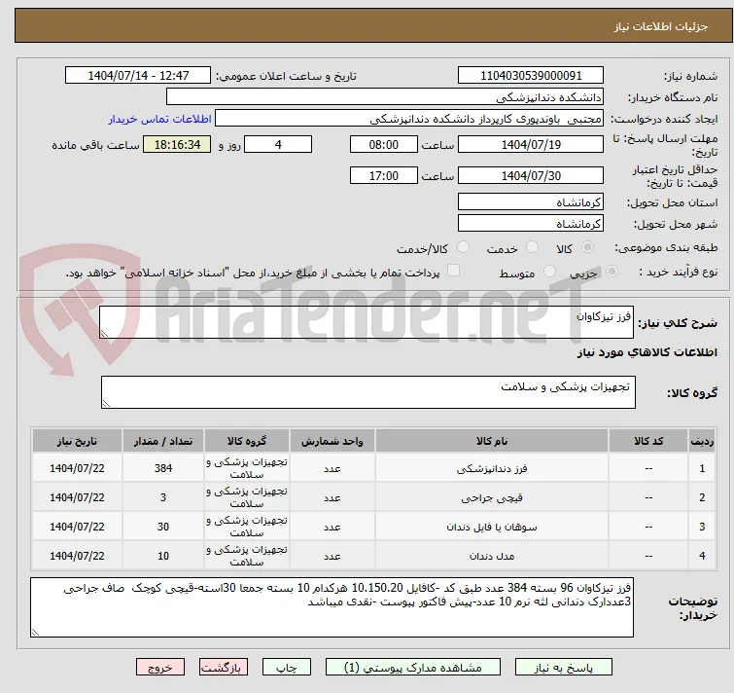Click the request creator field مجتبی باوندپوری
Screen dimensions: 734x693
point(408,119)
